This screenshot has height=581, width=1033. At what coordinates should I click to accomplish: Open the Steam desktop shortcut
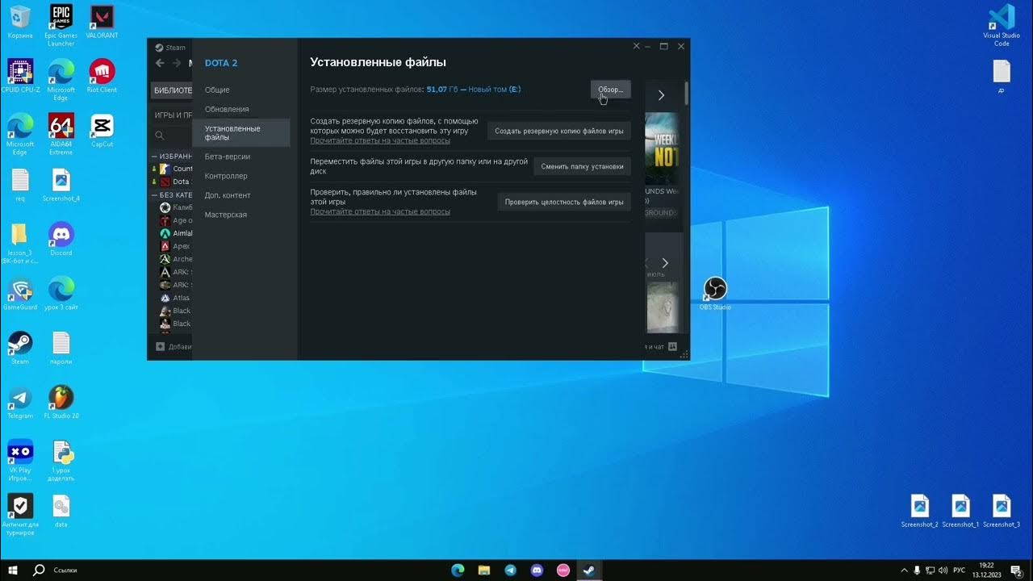click(x=20, y=348)
